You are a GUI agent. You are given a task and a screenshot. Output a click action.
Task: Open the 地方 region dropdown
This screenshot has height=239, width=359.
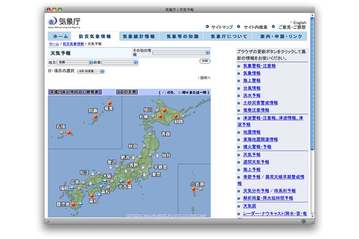75,63
